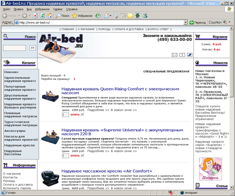Click the Mail envelope toolbar icon
The height and width of the screenshot is (196, 235).
106,16
